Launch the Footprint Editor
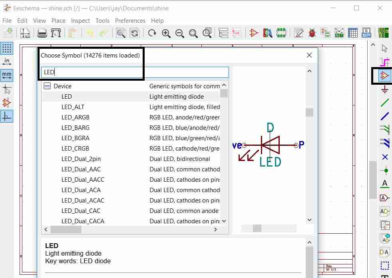This screenshot has height=278, width=392. (x=281, y=33)
